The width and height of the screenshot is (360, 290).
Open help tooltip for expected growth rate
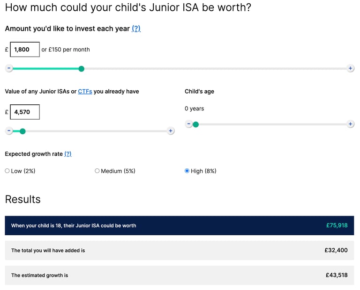tap(68, 154)
